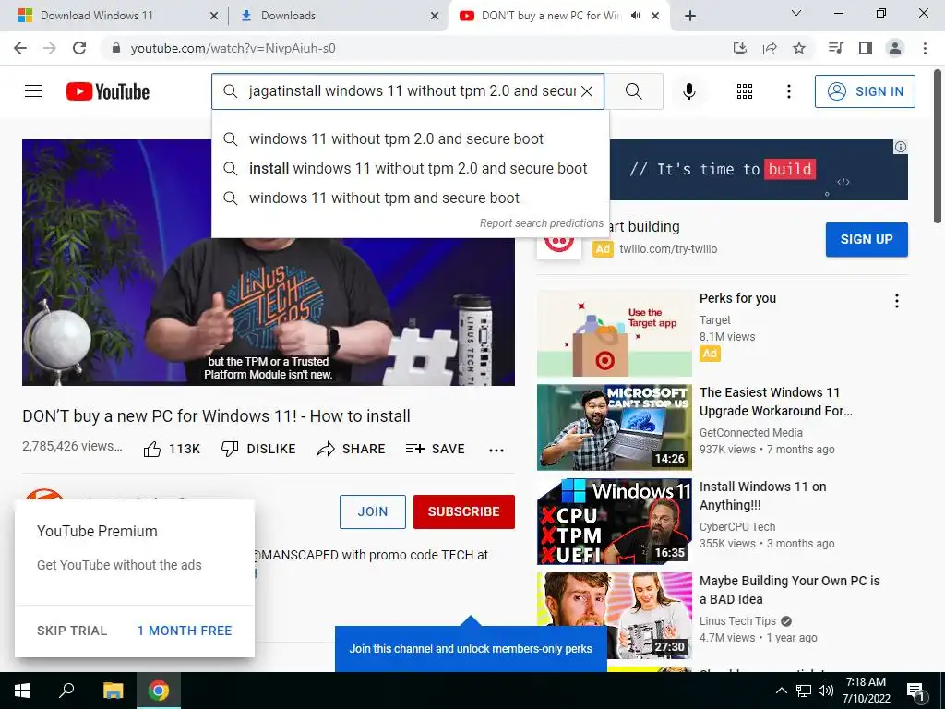Viewport: 945px width, 709px height.
Task: Choose suggestion 'windows 11 without tpm 2.0 and secure boot'
Action: (x=411, y=138)
